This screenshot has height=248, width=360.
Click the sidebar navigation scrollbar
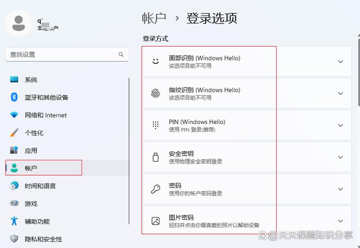129,151
